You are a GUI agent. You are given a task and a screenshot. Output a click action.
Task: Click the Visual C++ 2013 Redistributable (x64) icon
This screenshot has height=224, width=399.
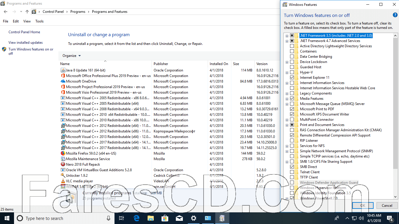63,137
